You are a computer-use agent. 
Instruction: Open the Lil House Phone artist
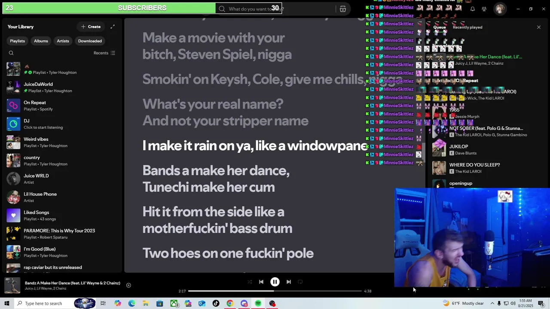click(x=61, y=197)
